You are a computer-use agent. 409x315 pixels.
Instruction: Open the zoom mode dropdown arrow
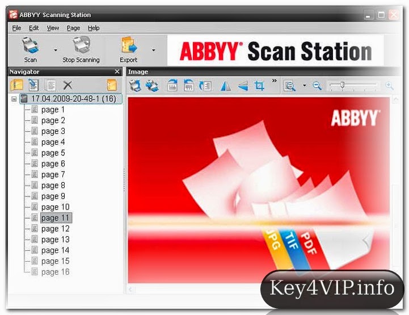pyautogui.click(x=304, y=85)
